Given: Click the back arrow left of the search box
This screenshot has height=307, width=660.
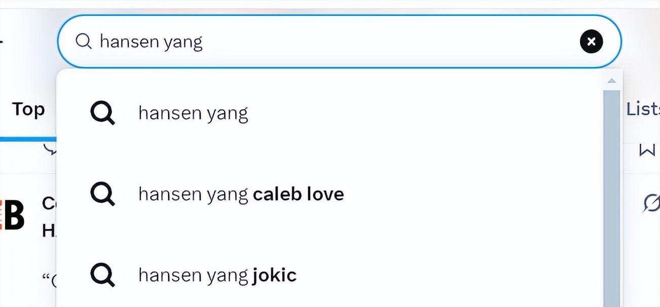Looking at the screenshot, I should [2, 42].
